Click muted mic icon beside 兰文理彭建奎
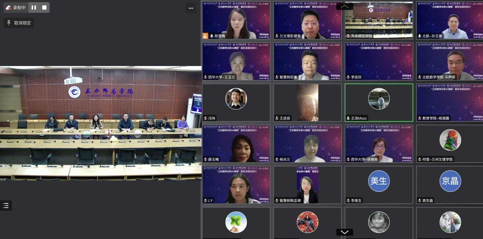The image size is (483, 239). tap(277, 36)
